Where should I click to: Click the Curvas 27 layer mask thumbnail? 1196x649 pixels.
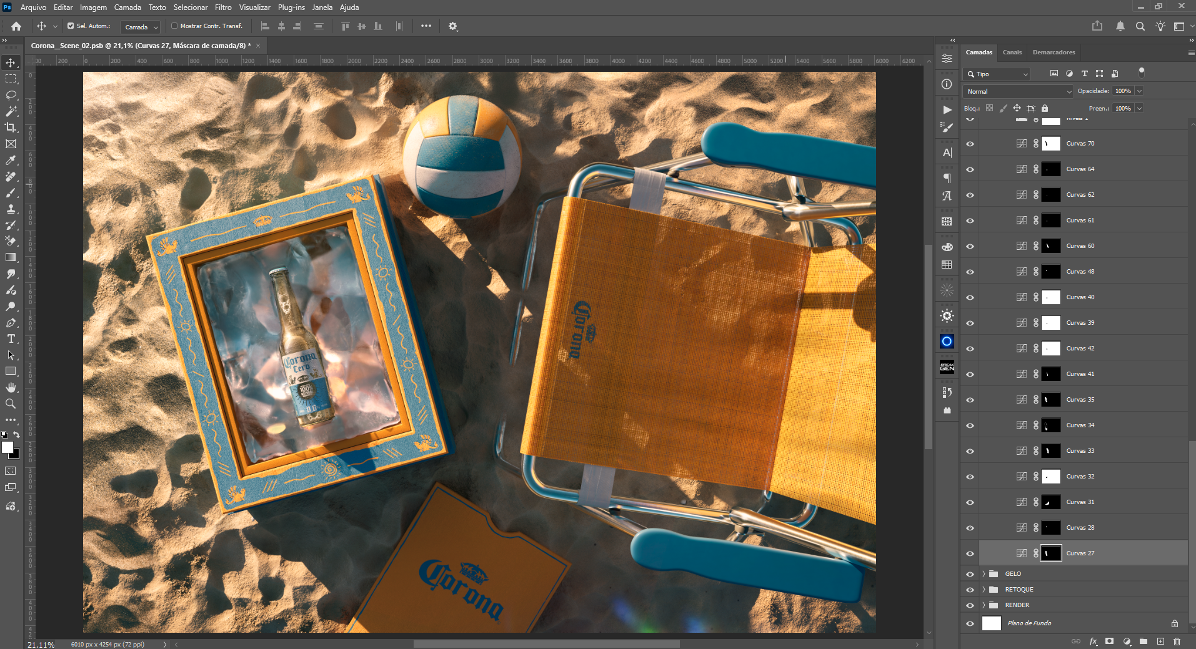(x=1051, y=553)
